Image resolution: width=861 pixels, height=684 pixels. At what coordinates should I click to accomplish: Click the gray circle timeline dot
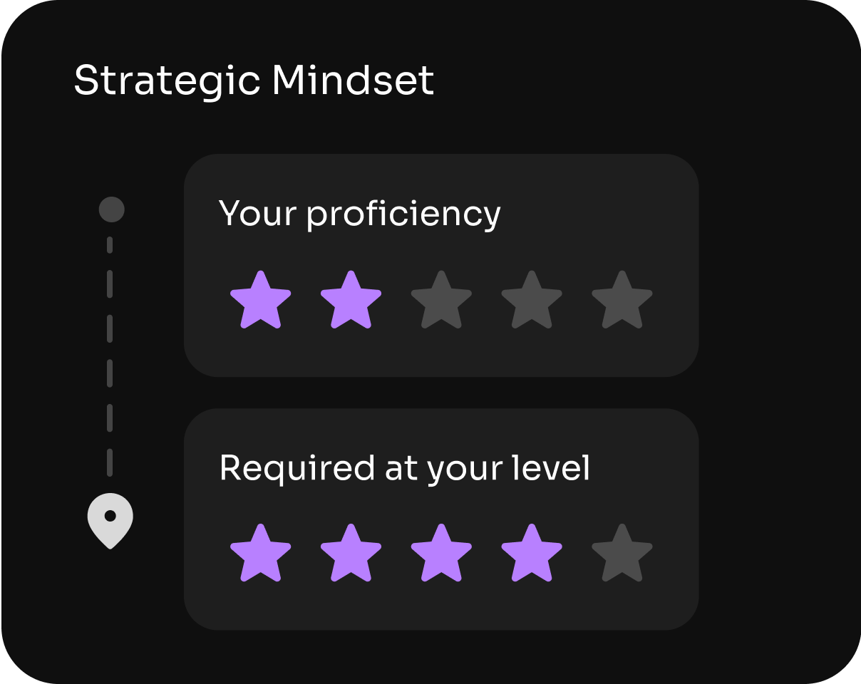pyautogui.click(x=111, y=209)
